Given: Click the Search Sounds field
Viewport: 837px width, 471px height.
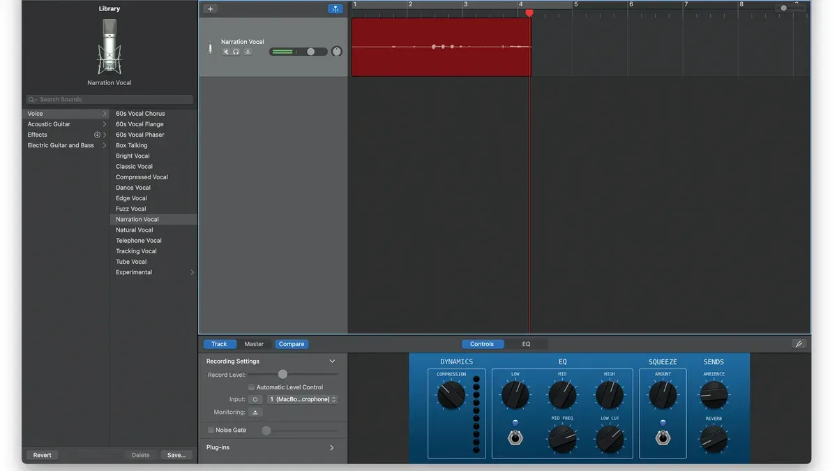Looking at the screenshot, I should click(110, 100).
